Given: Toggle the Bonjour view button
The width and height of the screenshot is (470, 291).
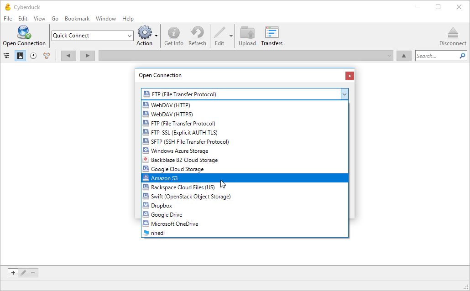Looking at the screenshot, I should pos(47,56).
